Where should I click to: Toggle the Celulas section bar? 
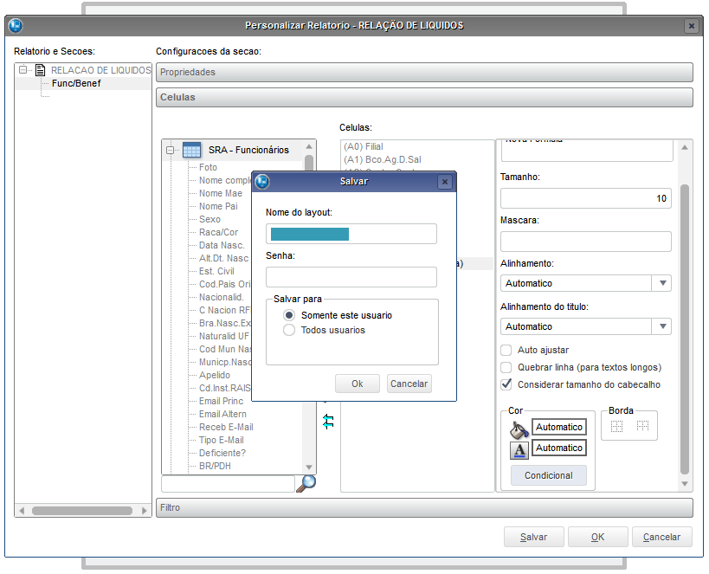coord(424,97)
